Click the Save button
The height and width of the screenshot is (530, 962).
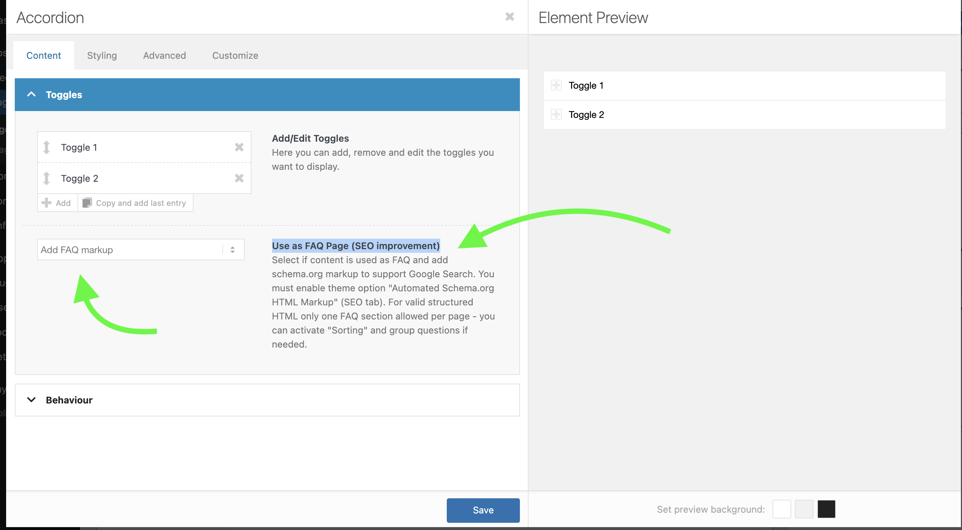[x=482, y=510]
